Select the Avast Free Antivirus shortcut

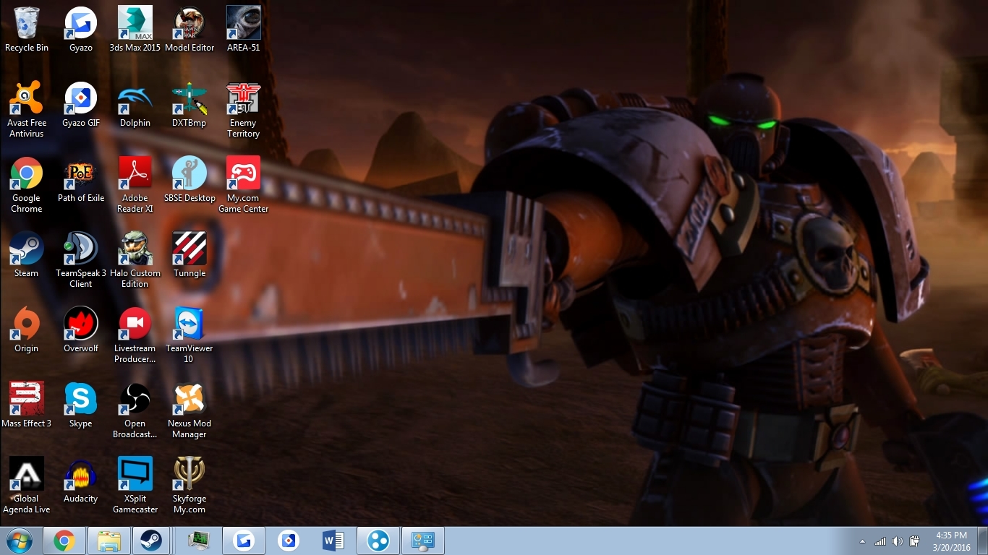(27, 110)
